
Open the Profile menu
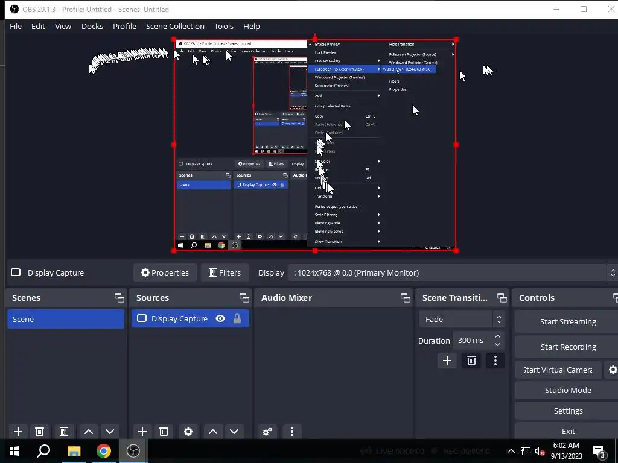pyautogui.click(x=124, y=26)
